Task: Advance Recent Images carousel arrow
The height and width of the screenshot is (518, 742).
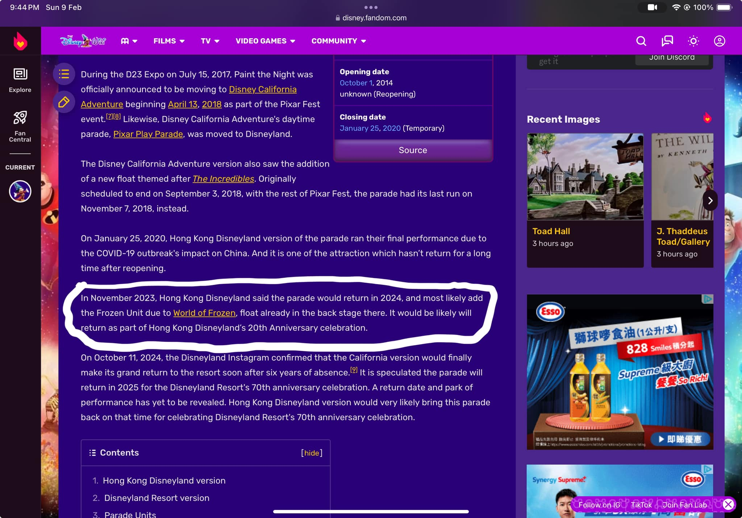Action: point(710,200)
